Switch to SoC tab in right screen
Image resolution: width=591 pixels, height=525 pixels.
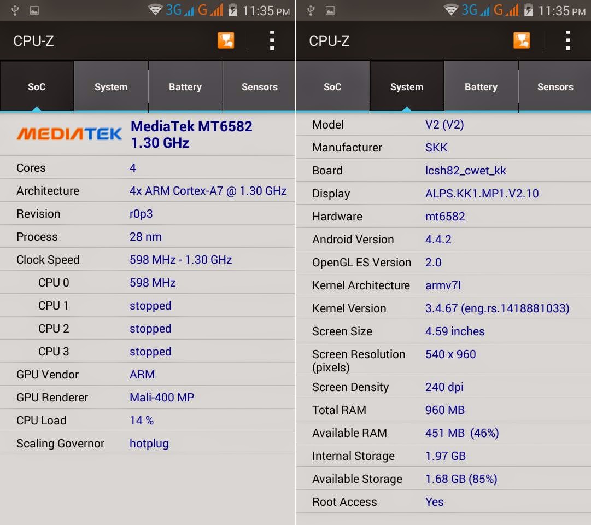332,87
